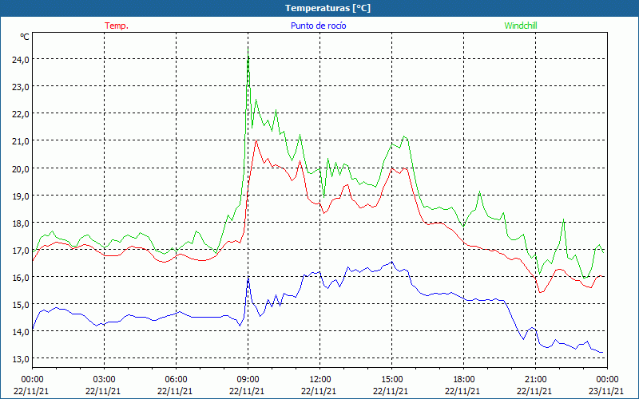This screenshot has width=639, height=399.
Task: Click the green windchill peak at 09:00
Action: point(248,49)
